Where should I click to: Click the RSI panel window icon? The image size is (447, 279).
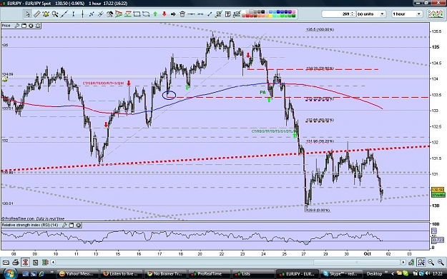[x=72, y=225]
